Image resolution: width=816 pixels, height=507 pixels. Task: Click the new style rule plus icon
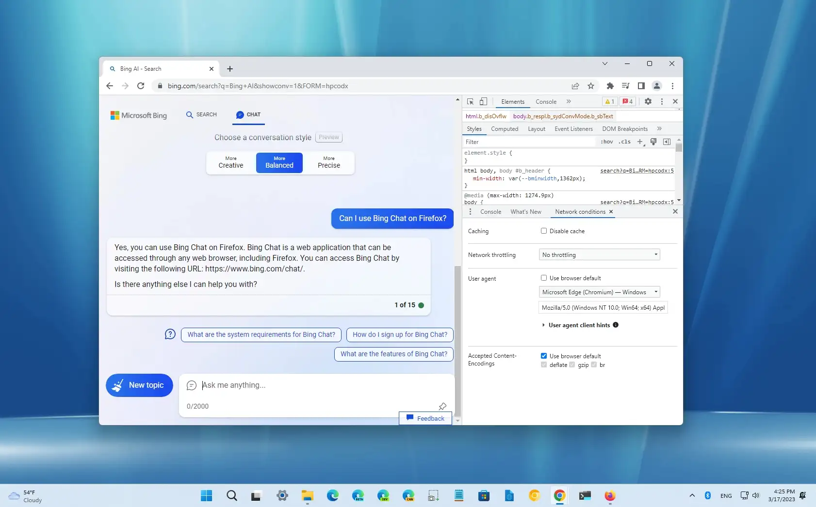pos(640,142)
